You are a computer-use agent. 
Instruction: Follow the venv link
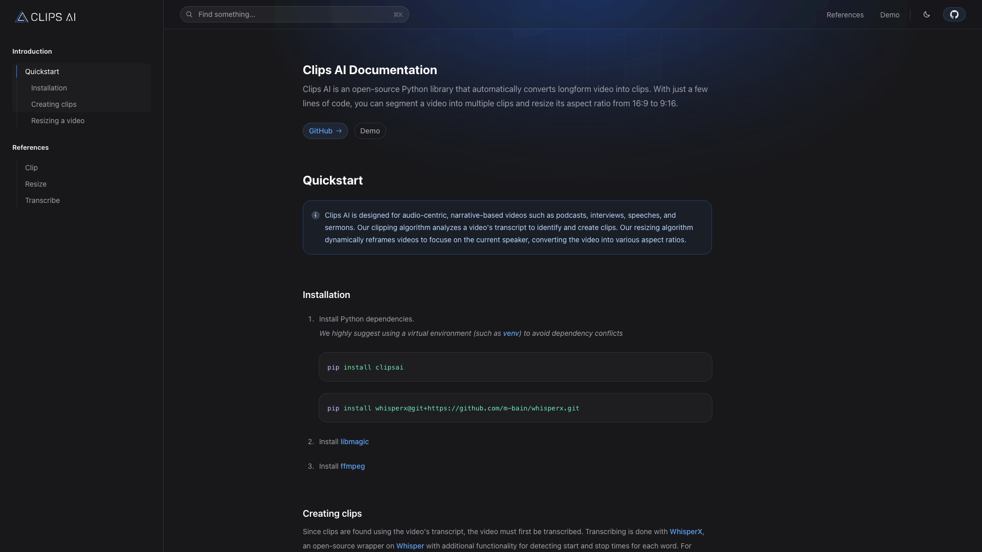510,333
